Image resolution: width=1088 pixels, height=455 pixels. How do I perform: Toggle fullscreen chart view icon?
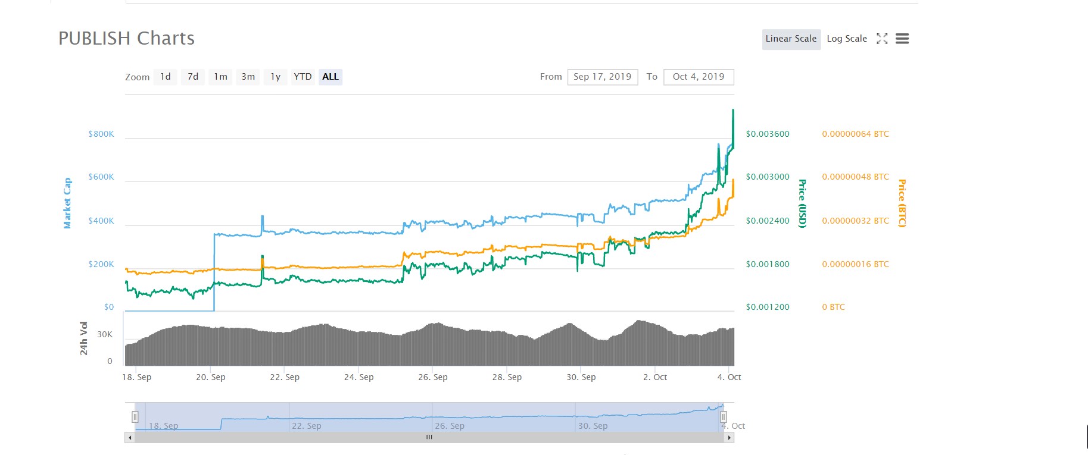pos(882,39)
